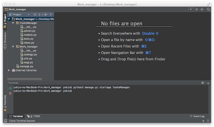Image resolution: width=214 pixels, height=127 pixels.
Task: Open the Terminal panel gear settings
Action: click(x=203, y=83)
